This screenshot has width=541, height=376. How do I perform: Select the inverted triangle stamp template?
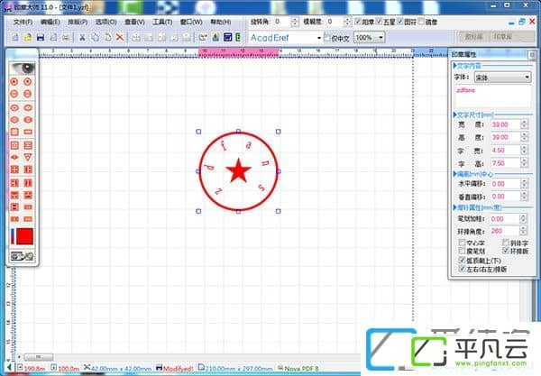tap(28, 157)
